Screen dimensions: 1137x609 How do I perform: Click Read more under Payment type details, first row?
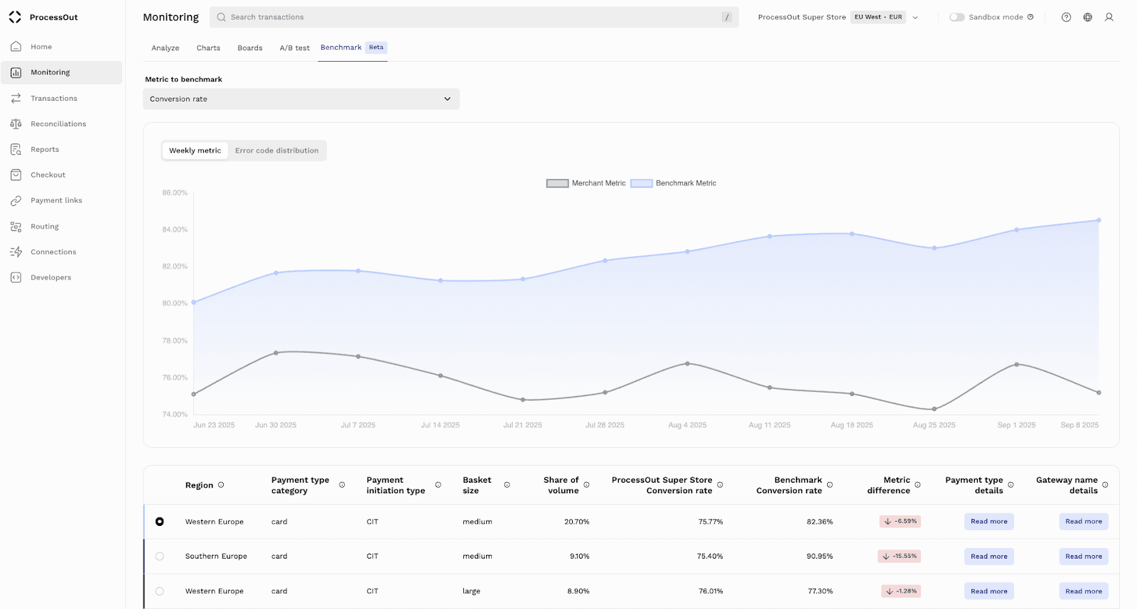988,522
